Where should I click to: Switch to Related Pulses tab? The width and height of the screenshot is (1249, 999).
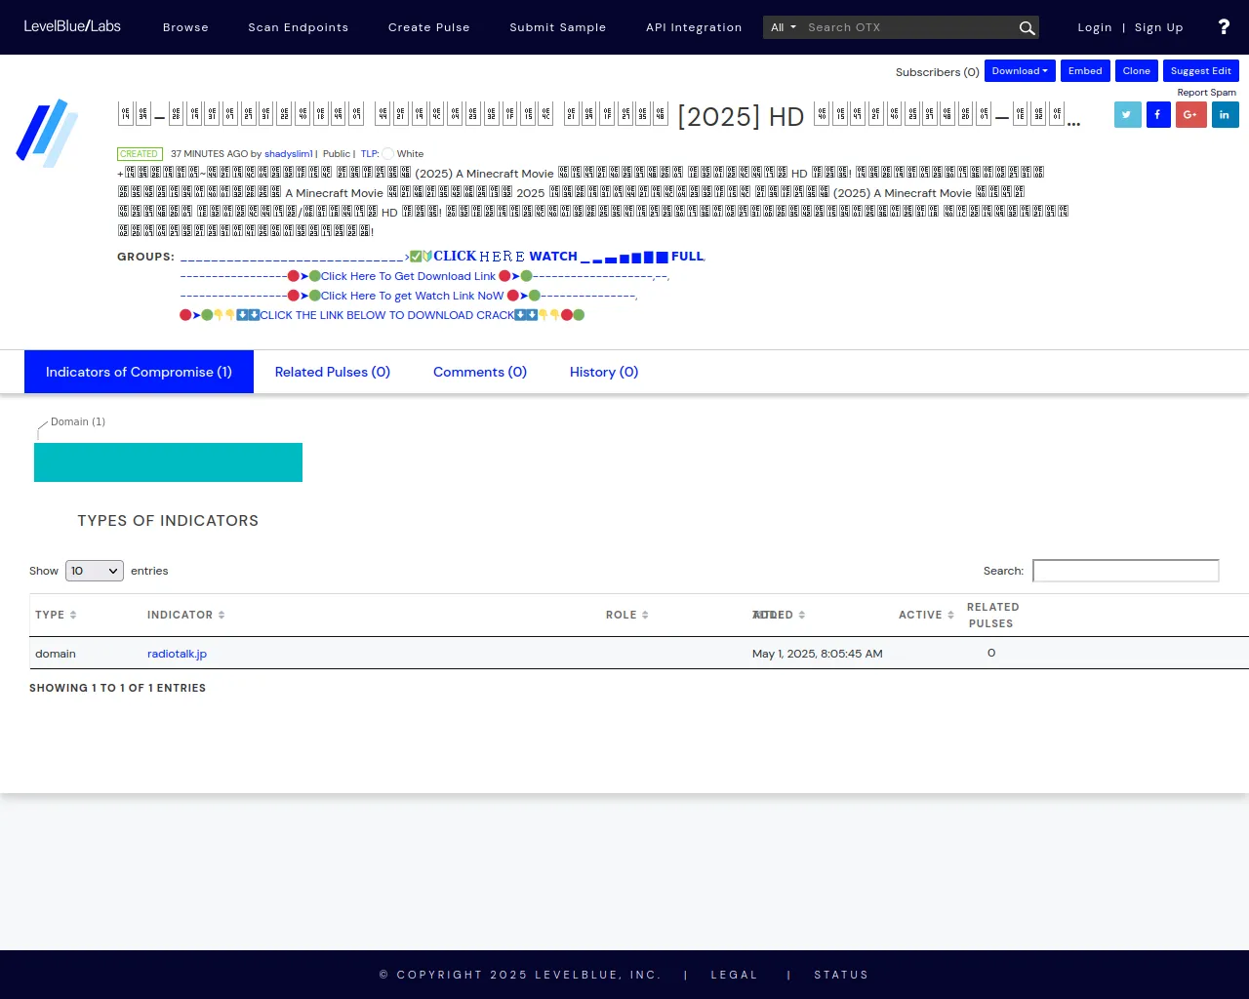pos(333,372)
